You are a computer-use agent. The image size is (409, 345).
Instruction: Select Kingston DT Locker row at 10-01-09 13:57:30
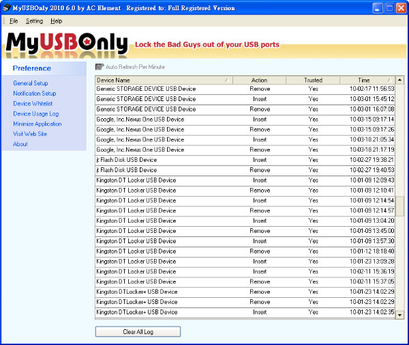click(245, 241)
